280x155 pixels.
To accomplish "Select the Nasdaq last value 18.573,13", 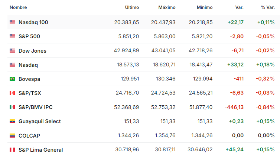I will click(x=128, y=65).
